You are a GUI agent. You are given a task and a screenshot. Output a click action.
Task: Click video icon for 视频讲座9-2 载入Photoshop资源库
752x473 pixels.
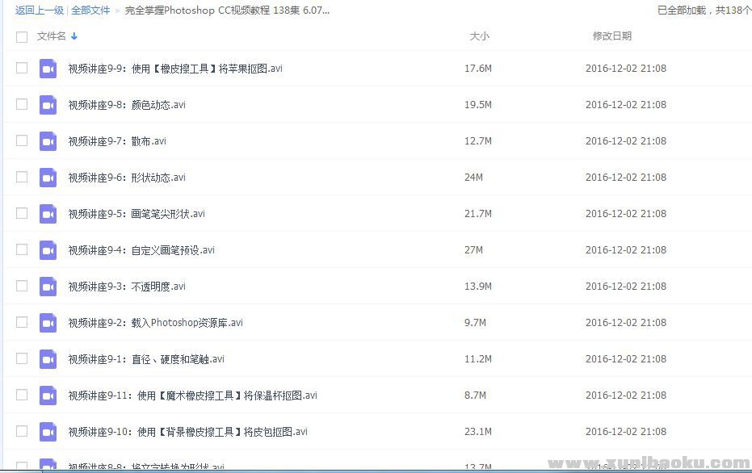point(48,323)
